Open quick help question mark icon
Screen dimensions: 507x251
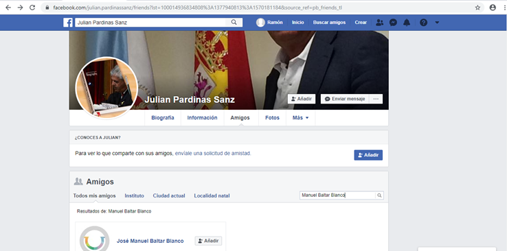pyautogui.click(x=423, y=23)
